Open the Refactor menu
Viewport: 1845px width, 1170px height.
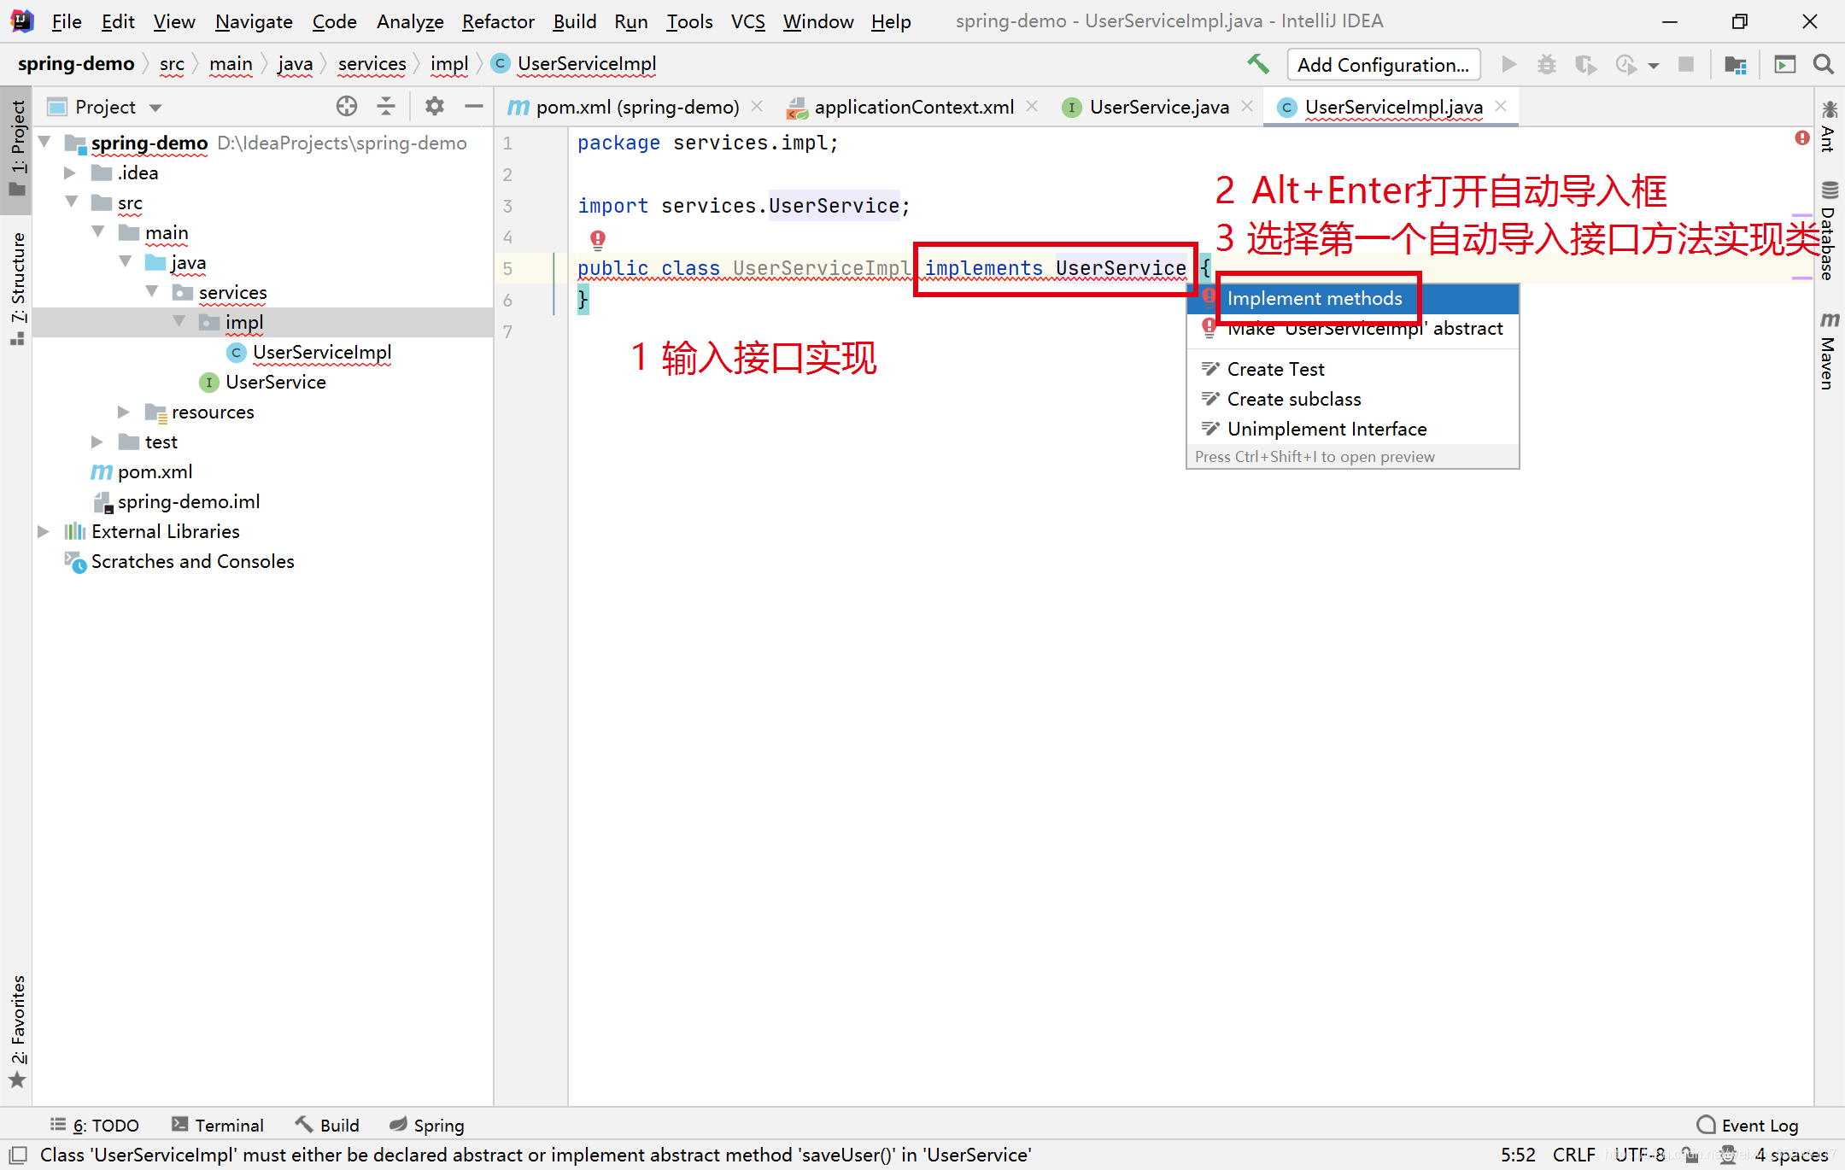pos(497,21)
